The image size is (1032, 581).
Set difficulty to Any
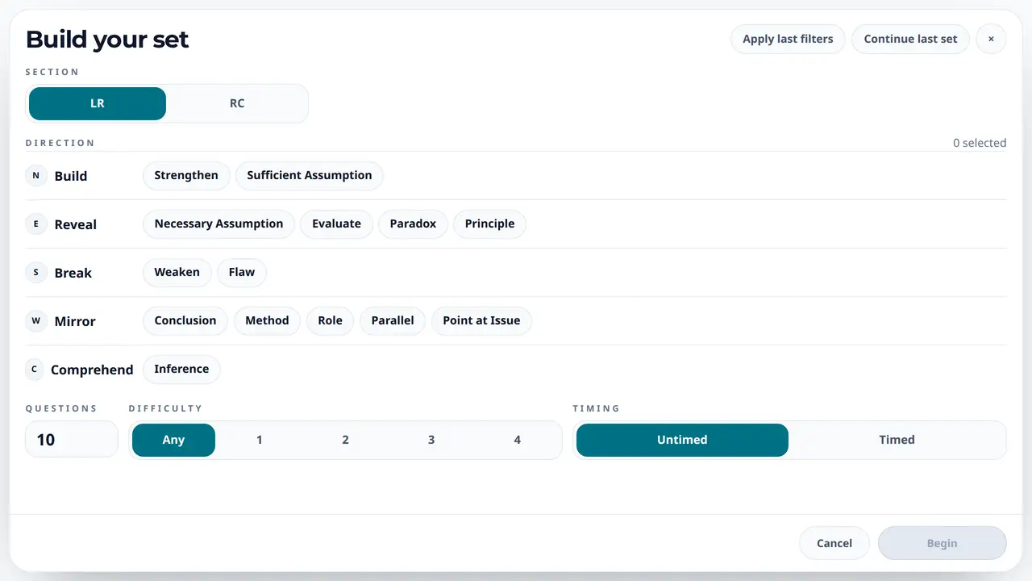173,440
